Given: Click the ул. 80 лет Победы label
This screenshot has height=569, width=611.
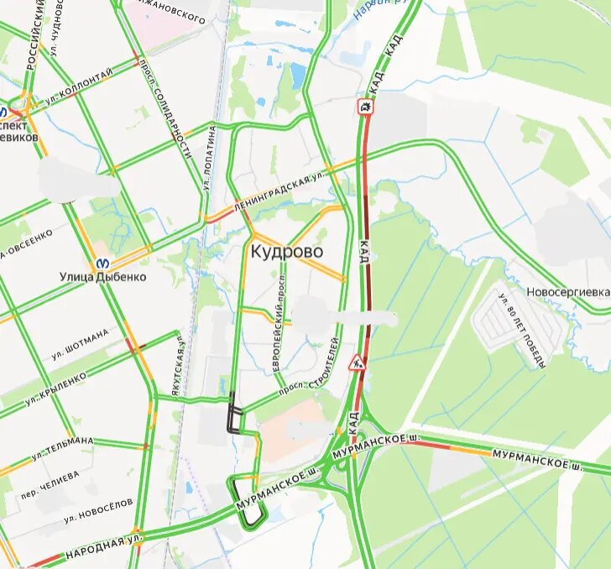Looking at the screenshot, I should (523, 330).
